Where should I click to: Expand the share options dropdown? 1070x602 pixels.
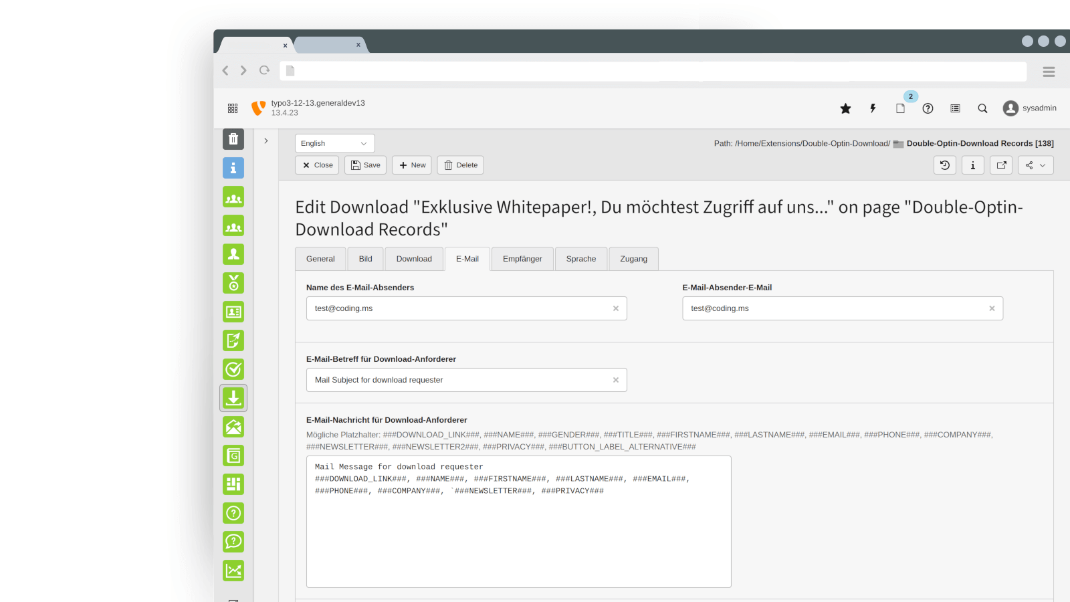click(x=1035, y=165)
